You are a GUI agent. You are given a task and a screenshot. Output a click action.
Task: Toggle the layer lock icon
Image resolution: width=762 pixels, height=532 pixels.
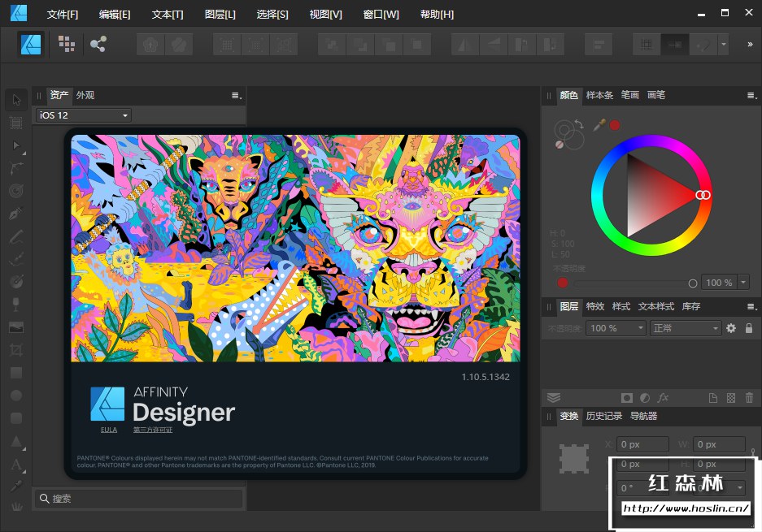click(749, 329)
